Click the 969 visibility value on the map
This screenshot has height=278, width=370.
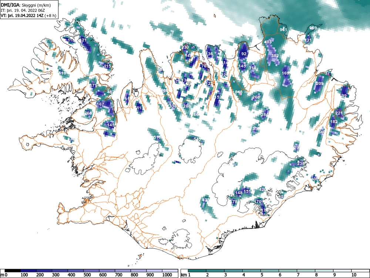(313, 28)
